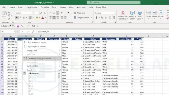Align text to the left
This screenshot has height=95, width=169.
[x=50, y=17]
